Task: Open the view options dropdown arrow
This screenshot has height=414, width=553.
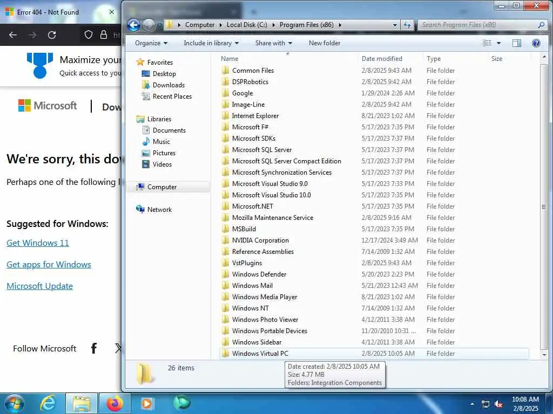Action: click(x=498, y=43)
